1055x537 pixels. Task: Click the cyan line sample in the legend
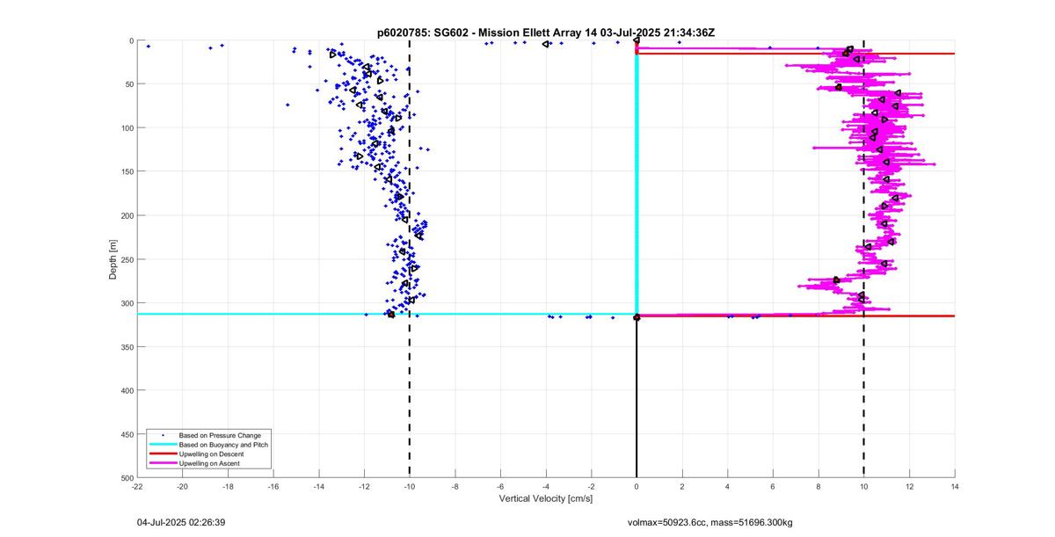(163, 445)
